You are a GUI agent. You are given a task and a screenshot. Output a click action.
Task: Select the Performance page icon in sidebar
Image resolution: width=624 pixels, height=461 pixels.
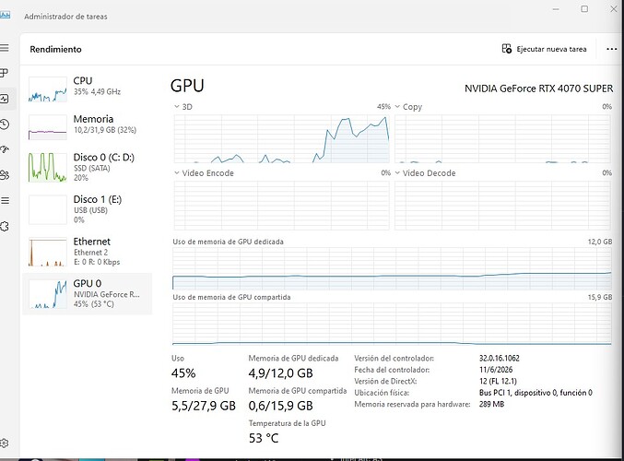5,99
